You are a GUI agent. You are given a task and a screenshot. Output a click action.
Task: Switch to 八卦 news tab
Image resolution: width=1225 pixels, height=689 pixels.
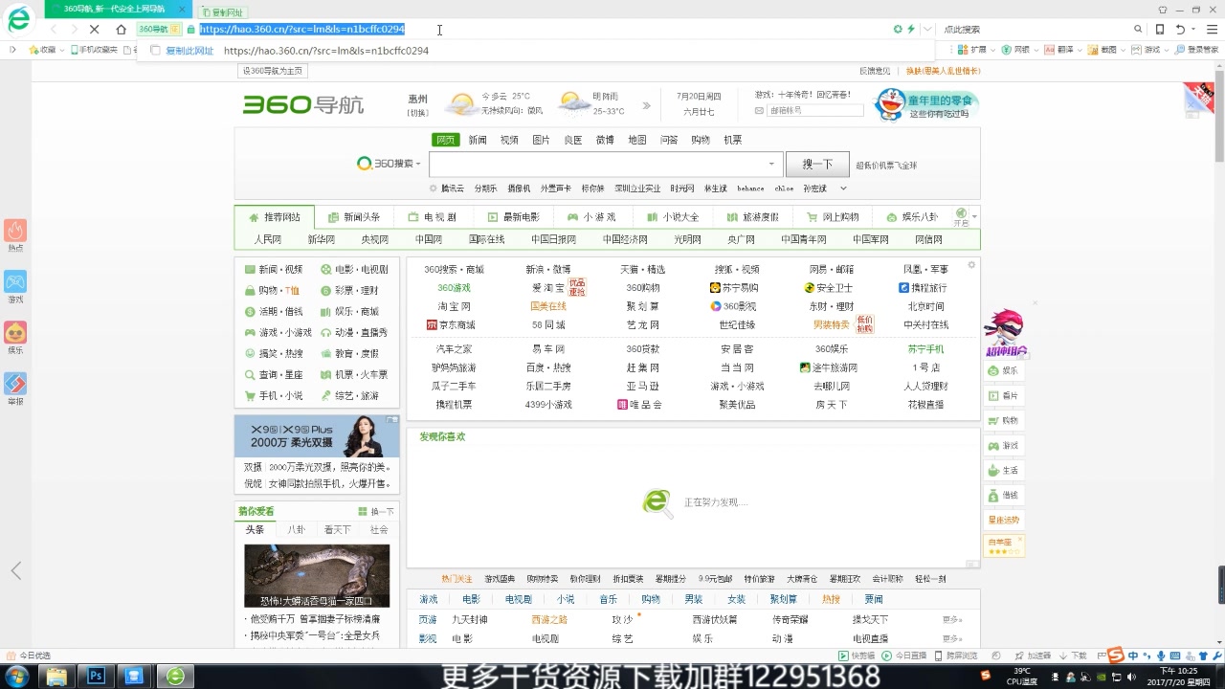point(296,529)
